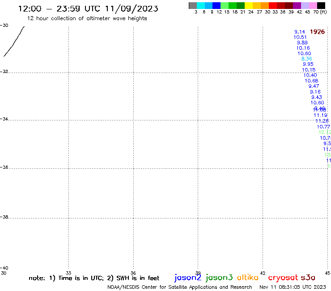Click the red 'cryosat' satellite label
The height and width of the screenshot is (291, 331).
click(283, 278)
